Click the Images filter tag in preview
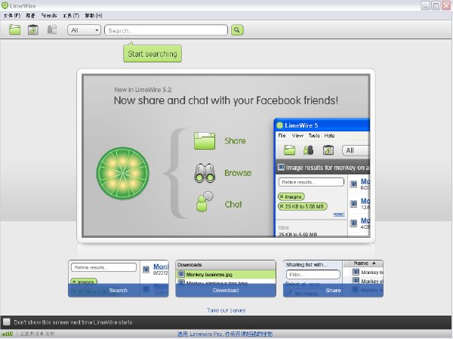The height and width of the screenshot is (339, 453). click(x=291, y=197)
